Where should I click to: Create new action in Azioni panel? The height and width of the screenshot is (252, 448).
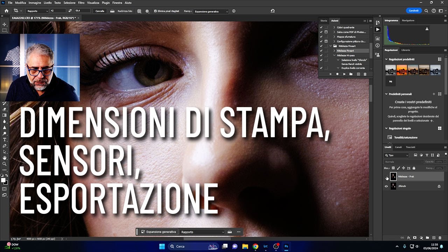(358, 74)
